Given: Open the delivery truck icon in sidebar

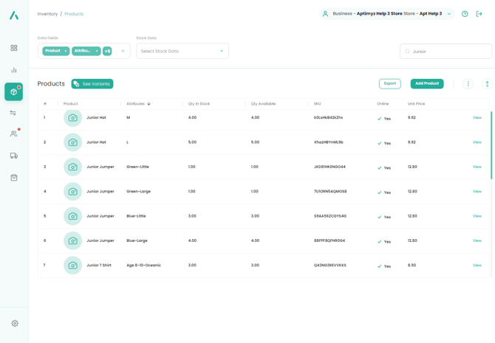Looking at the screenshot, I should click(x=14, y=156).
